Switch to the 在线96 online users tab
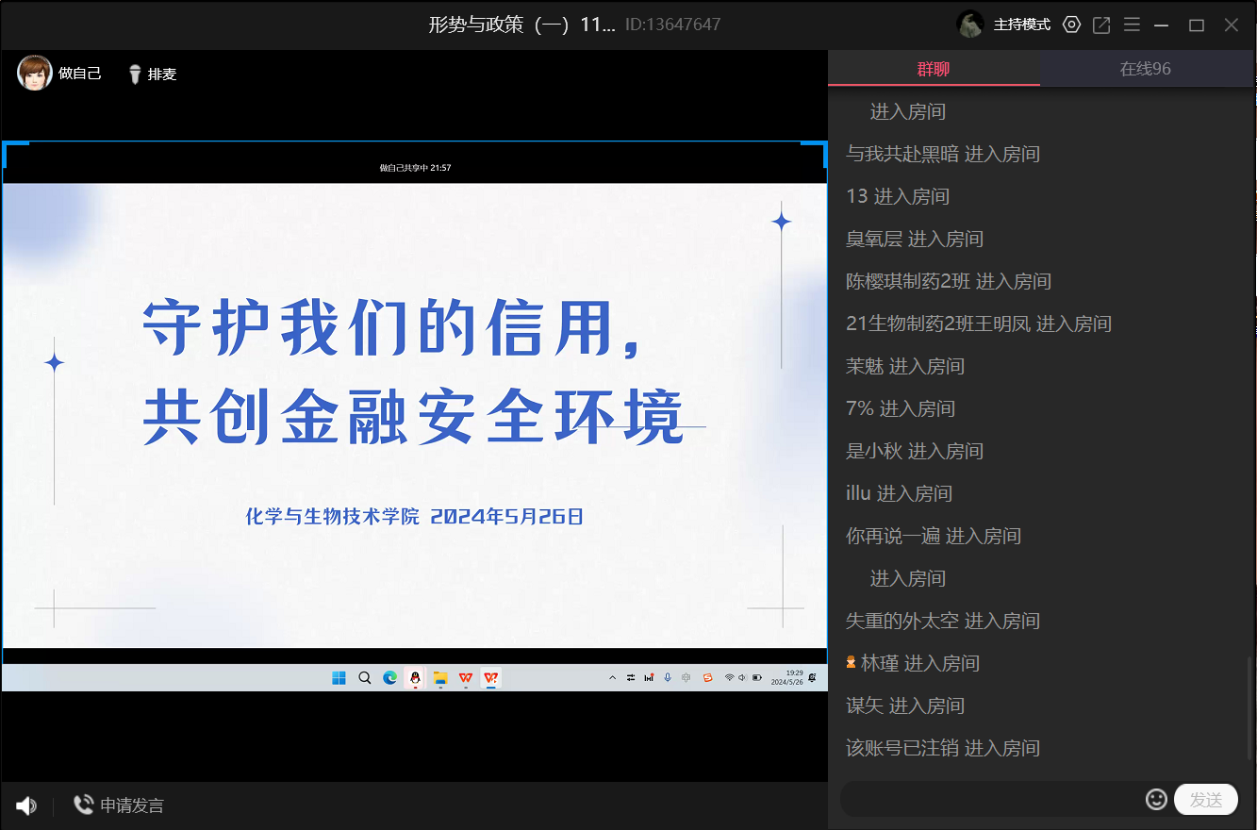The width and height of the screenshot is (1257, 830). coord(1146,69)
